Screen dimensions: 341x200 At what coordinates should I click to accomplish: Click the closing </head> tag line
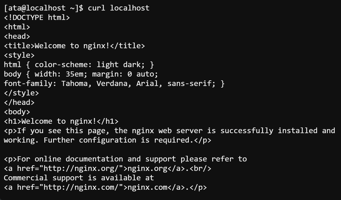point(19,102)
